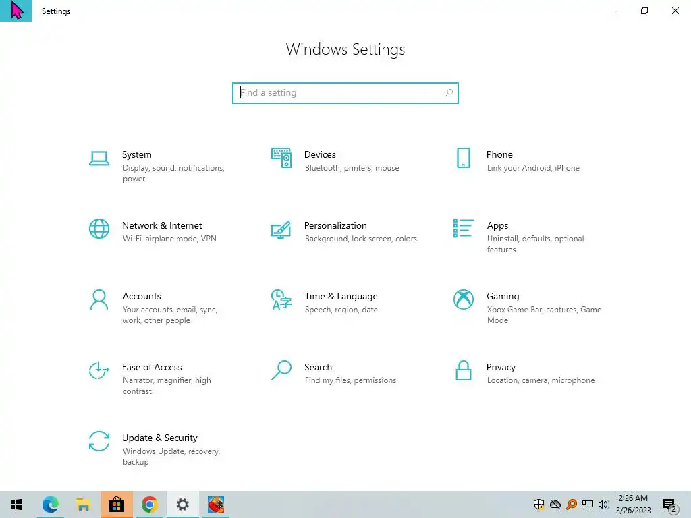Open the Devices keyboard and speaker icon
This screenshot has width=691, height=518.
281,158
